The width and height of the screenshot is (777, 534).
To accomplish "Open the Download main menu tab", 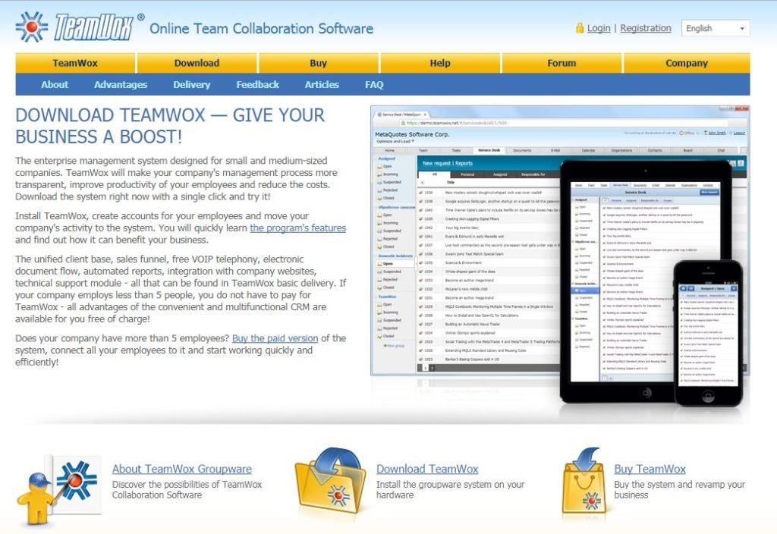I will (x=197, y=63).
